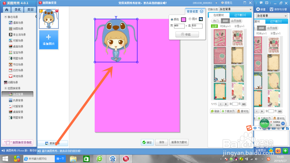
Task: Select the 新鲜 filter tab
Action: [225, 21]
